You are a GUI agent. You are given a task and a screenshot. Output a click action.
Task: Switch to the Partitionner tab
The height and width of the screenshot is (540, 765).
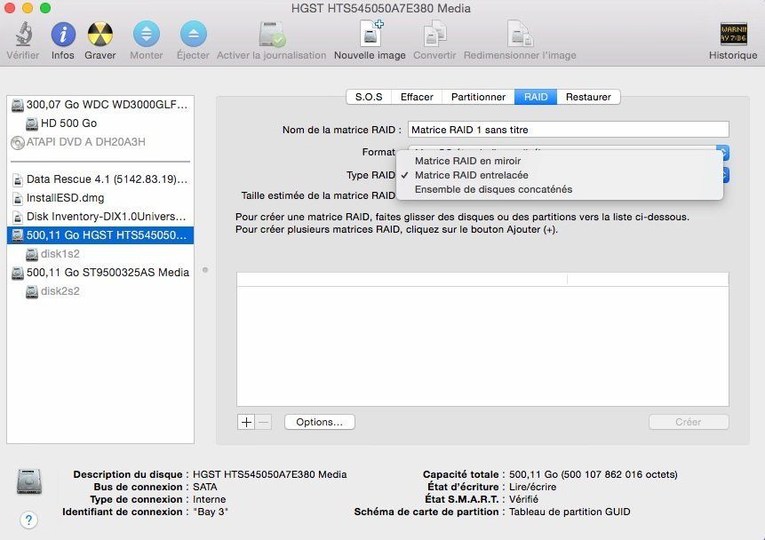478,97
